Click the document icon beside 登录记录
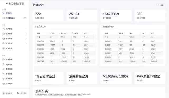The width and height of the screenshot is (169, 98). pos(3,69)
